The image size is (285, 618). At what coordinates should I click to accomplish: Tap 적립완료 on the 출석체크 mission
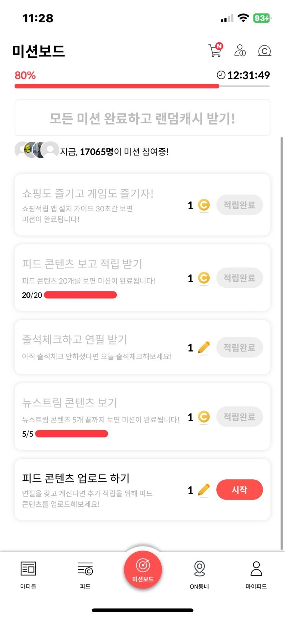point(239,348)
